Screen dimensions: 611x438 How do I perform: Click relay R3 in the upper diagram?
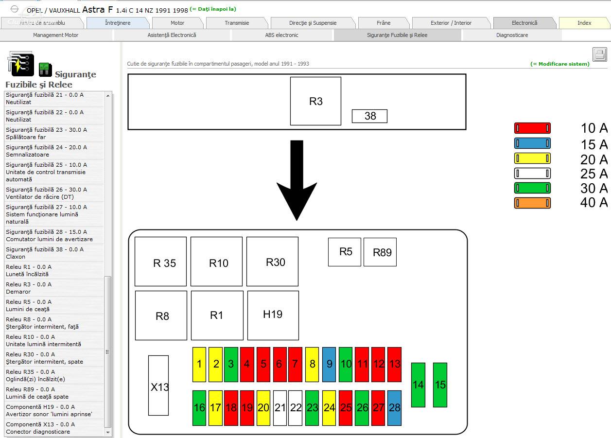click(x=315, y=101)
